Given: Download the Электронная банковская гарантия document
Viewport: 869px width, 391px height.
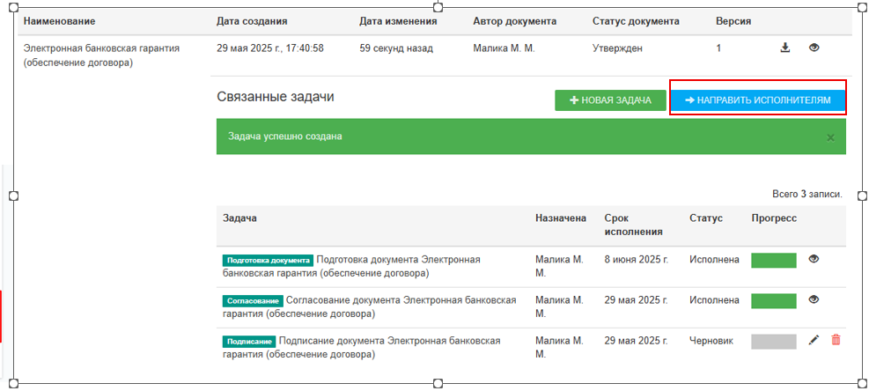Looking at the screenshot, I should tap(785, 48).
